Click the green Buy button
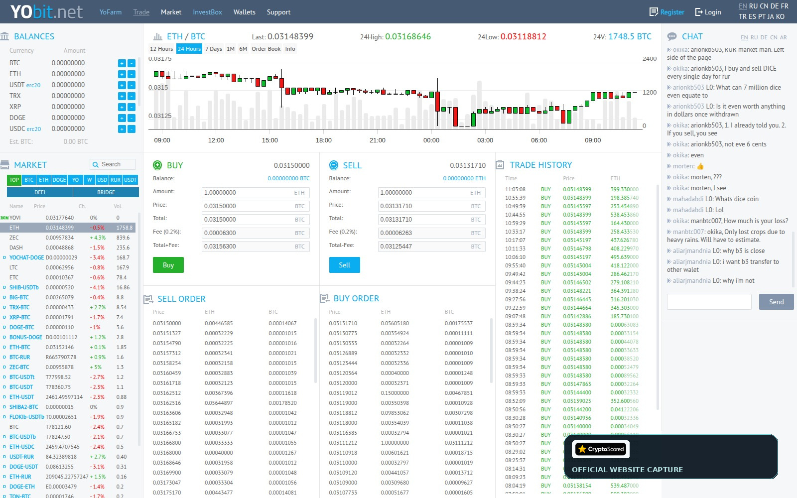 (168, 265)
